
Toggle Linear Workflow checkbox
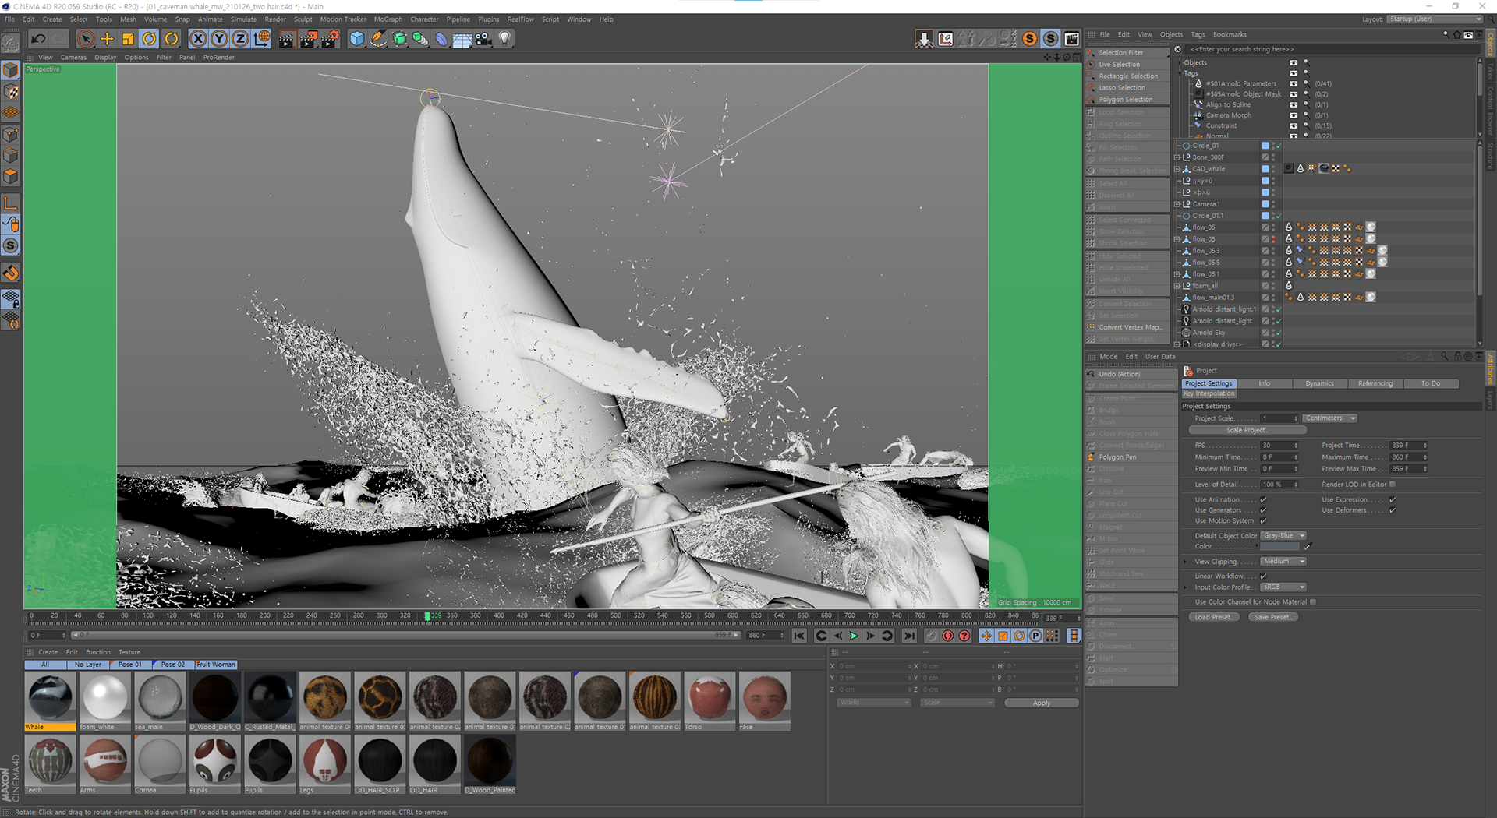(1263, 576)
